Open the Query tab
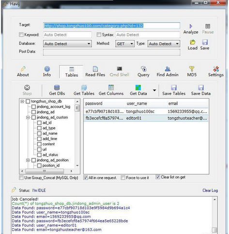The height and width of the screenshot is (234, 229). point(143,72)
